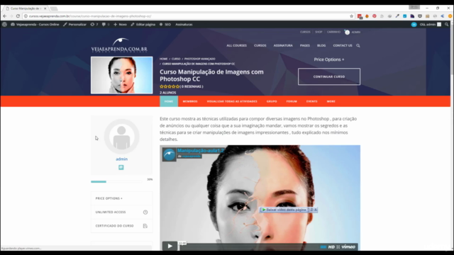The image size is (454, 255).
Task: Click the blue circular avatar in admin bar
Action: (x=414, y=25)
